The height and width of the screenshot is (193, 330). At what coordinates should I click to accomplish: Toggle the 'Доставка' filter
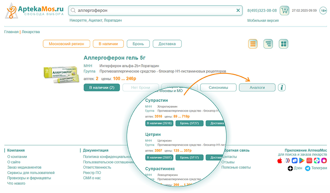tap(167, 44)
